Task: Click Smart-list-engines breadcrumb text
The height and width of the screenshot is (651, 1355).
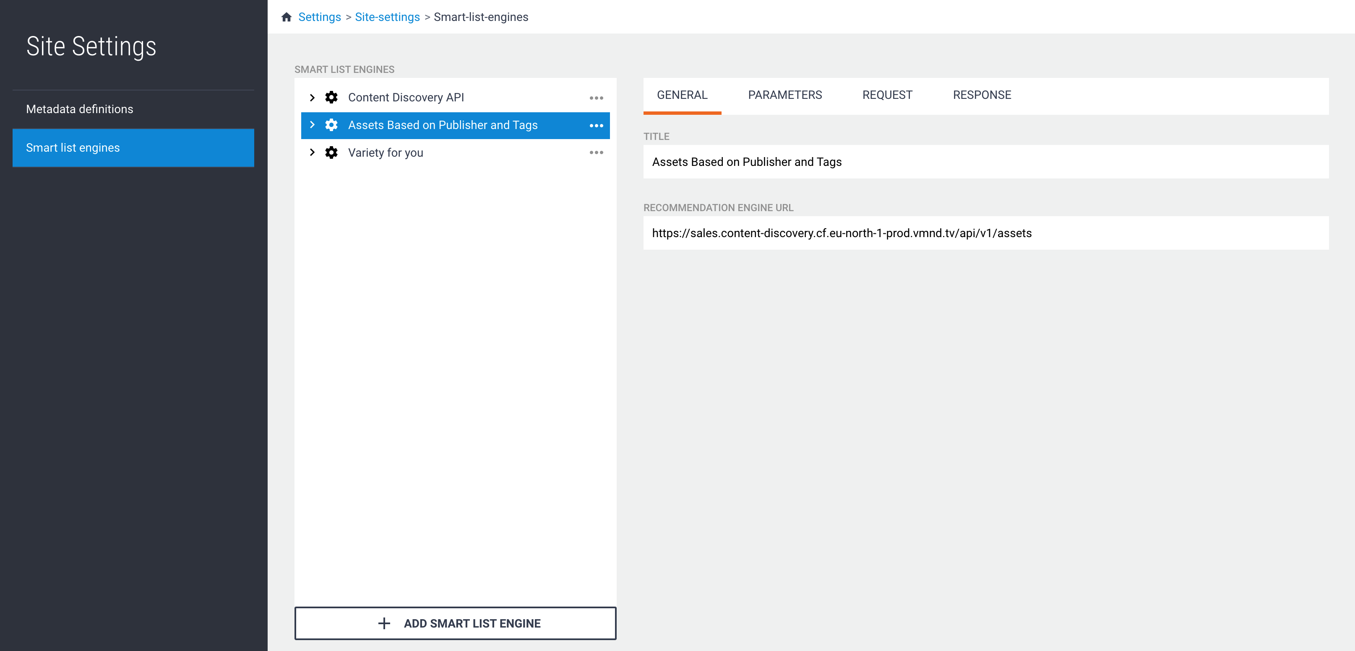Action: tap(481, 17)
